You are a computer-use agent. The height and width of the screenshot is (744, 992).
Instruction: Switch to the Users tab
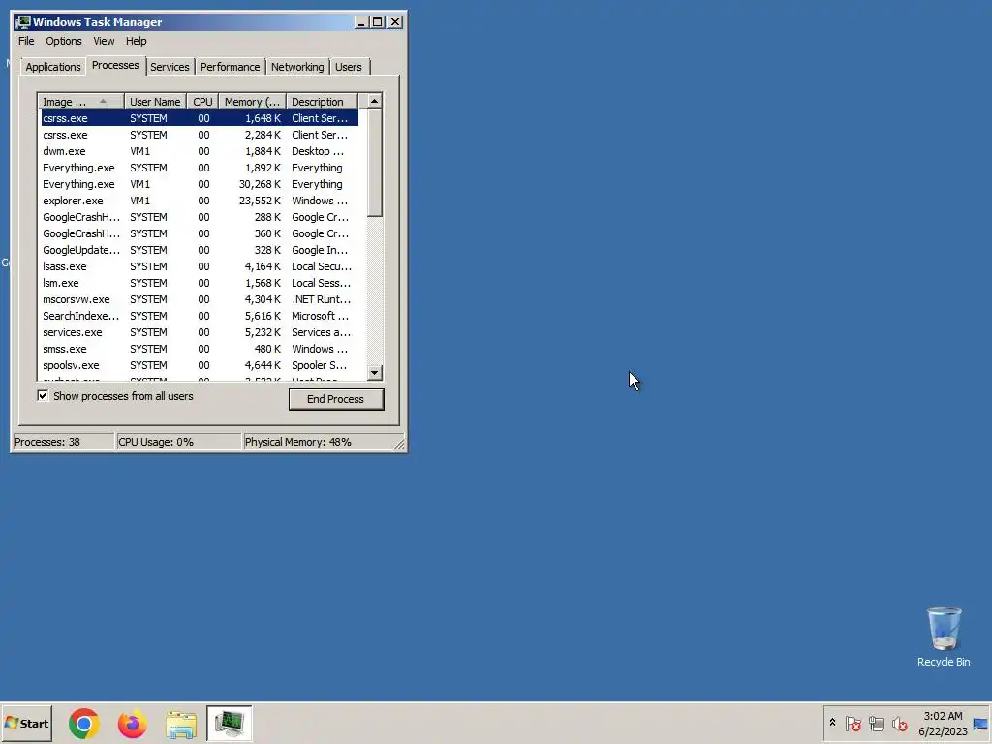[349, 67]
